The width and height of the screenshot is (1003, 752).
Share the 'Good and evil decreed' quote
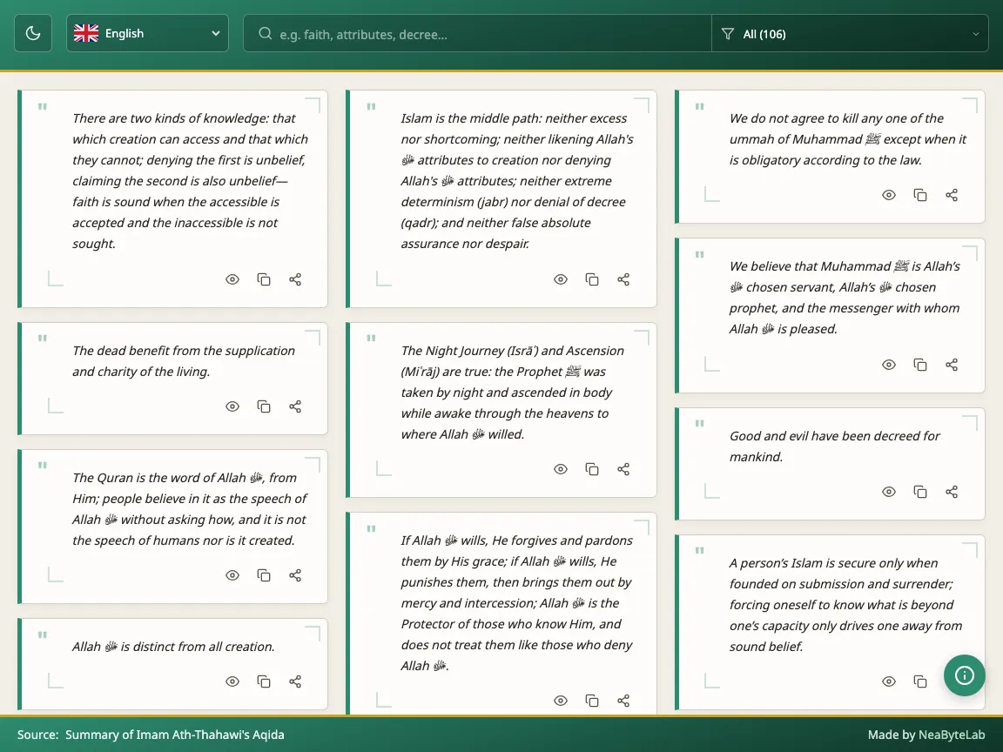coord(951,492)
